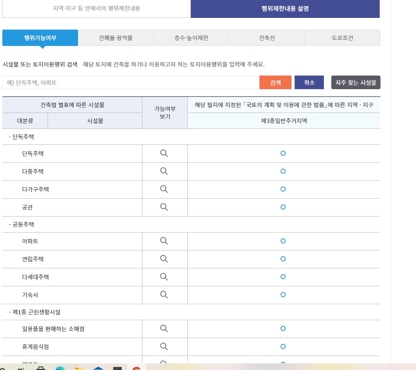Click the blue circle in 휴게음식점 row
416x370 pixels.
click(x=283, y=346)
